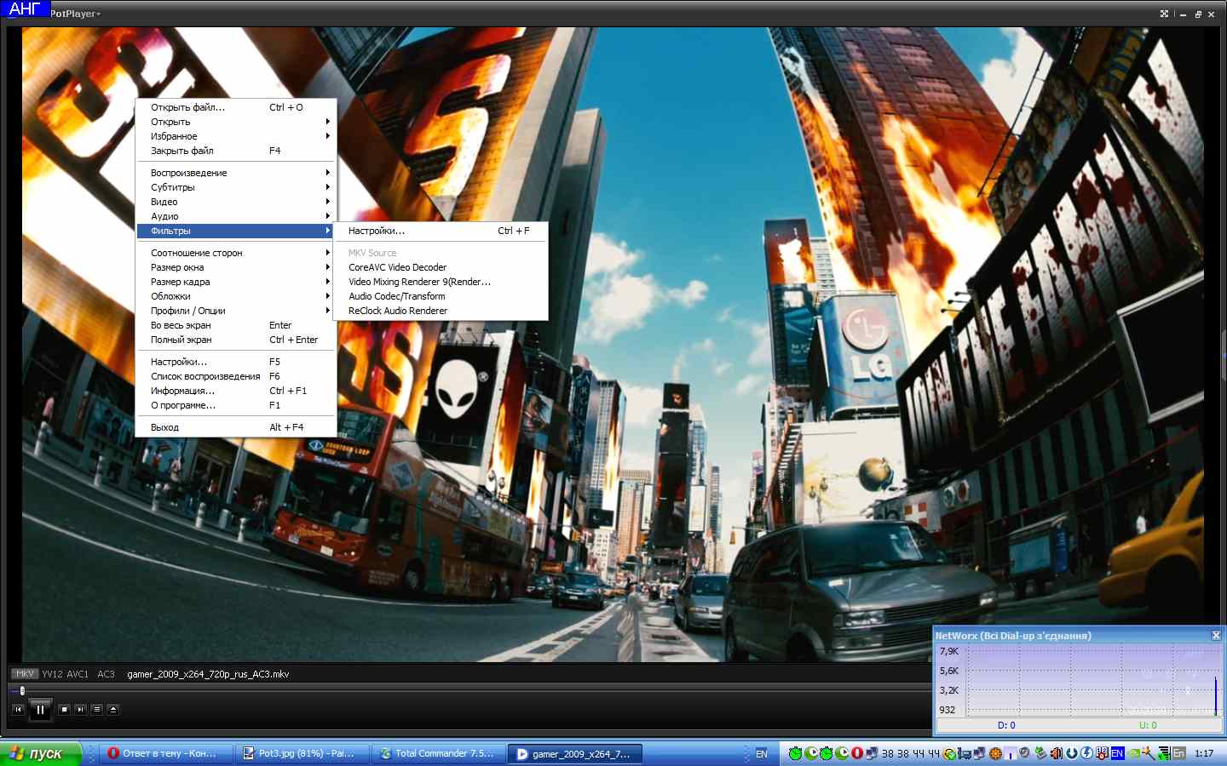Choose ReClock Audio Renderer entry
The width and height of the screenshot is (1227, 766).
[398, 311]
